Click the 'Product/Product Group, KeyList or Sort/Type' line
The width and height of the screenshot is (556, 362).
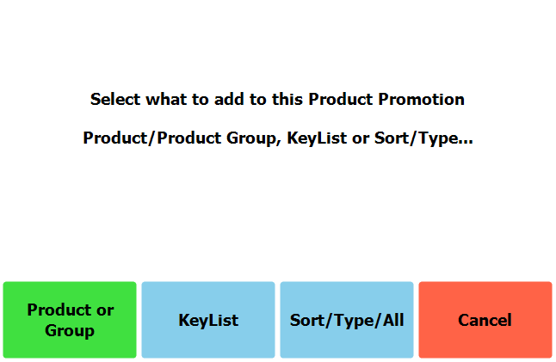point(277,138)
